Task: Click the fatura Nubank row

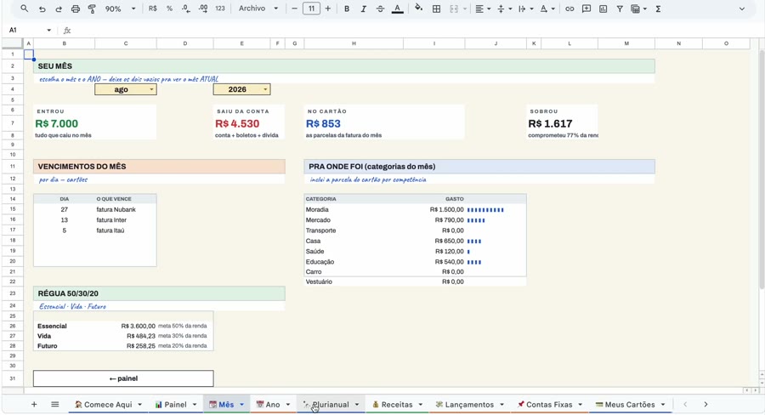Action: (94, 209)
